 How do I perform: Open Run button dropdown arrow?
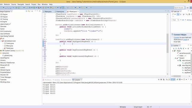point(36,7)
